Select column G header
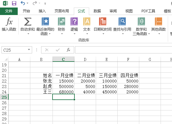This screenshot has height=124, width=172. tap(150, 59)
